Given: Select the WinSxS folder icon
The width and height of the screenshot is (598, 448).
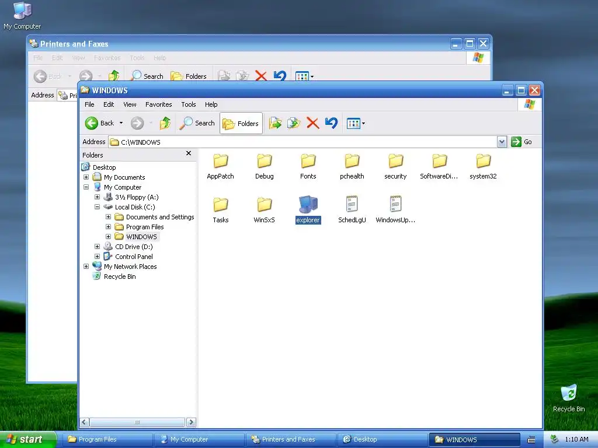Looking at the screenshot, I should (265, 205).
